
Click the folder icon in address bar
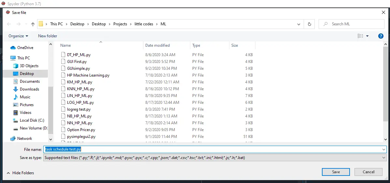click(41, 24)
